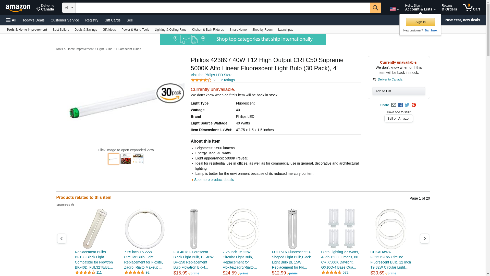Select the second product image thumbnail
The image size is (490, 276).
[126, 159]
